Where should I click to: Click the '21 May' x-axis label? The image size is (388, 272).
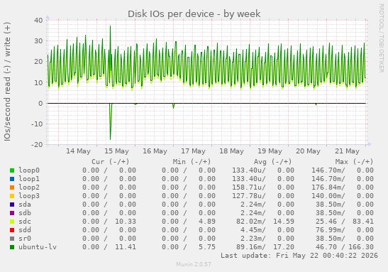[347, 151]
